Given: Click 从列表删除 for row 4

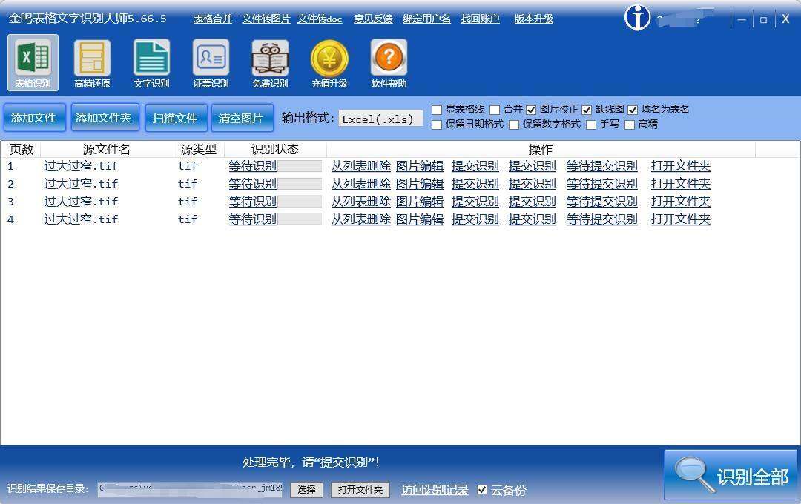Looking at the screenshot, I should [x=360, y=219].
